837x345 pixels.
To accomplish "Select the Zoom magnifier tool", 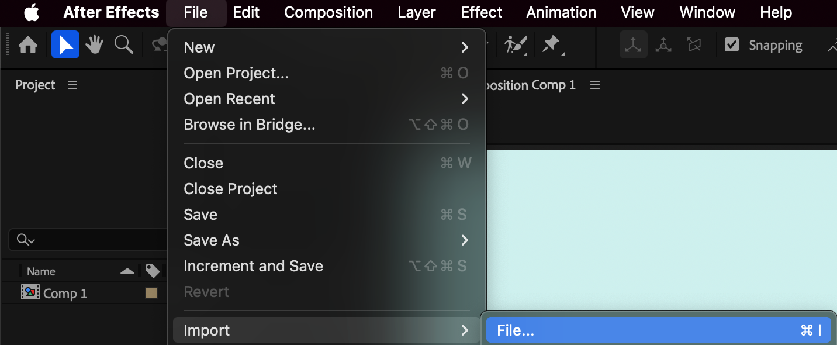I will pyautogui.click(x=123, y=45).
